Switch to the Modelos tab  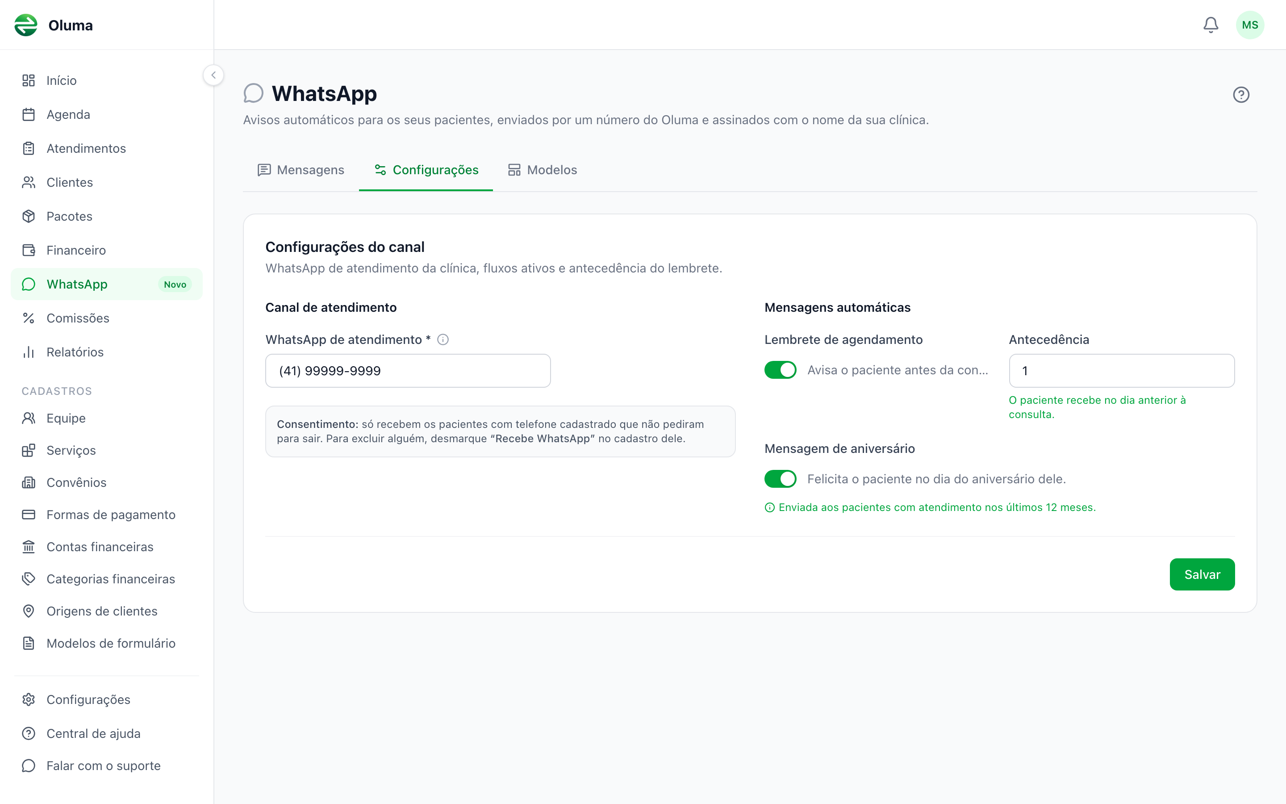[x=543, y=170]
